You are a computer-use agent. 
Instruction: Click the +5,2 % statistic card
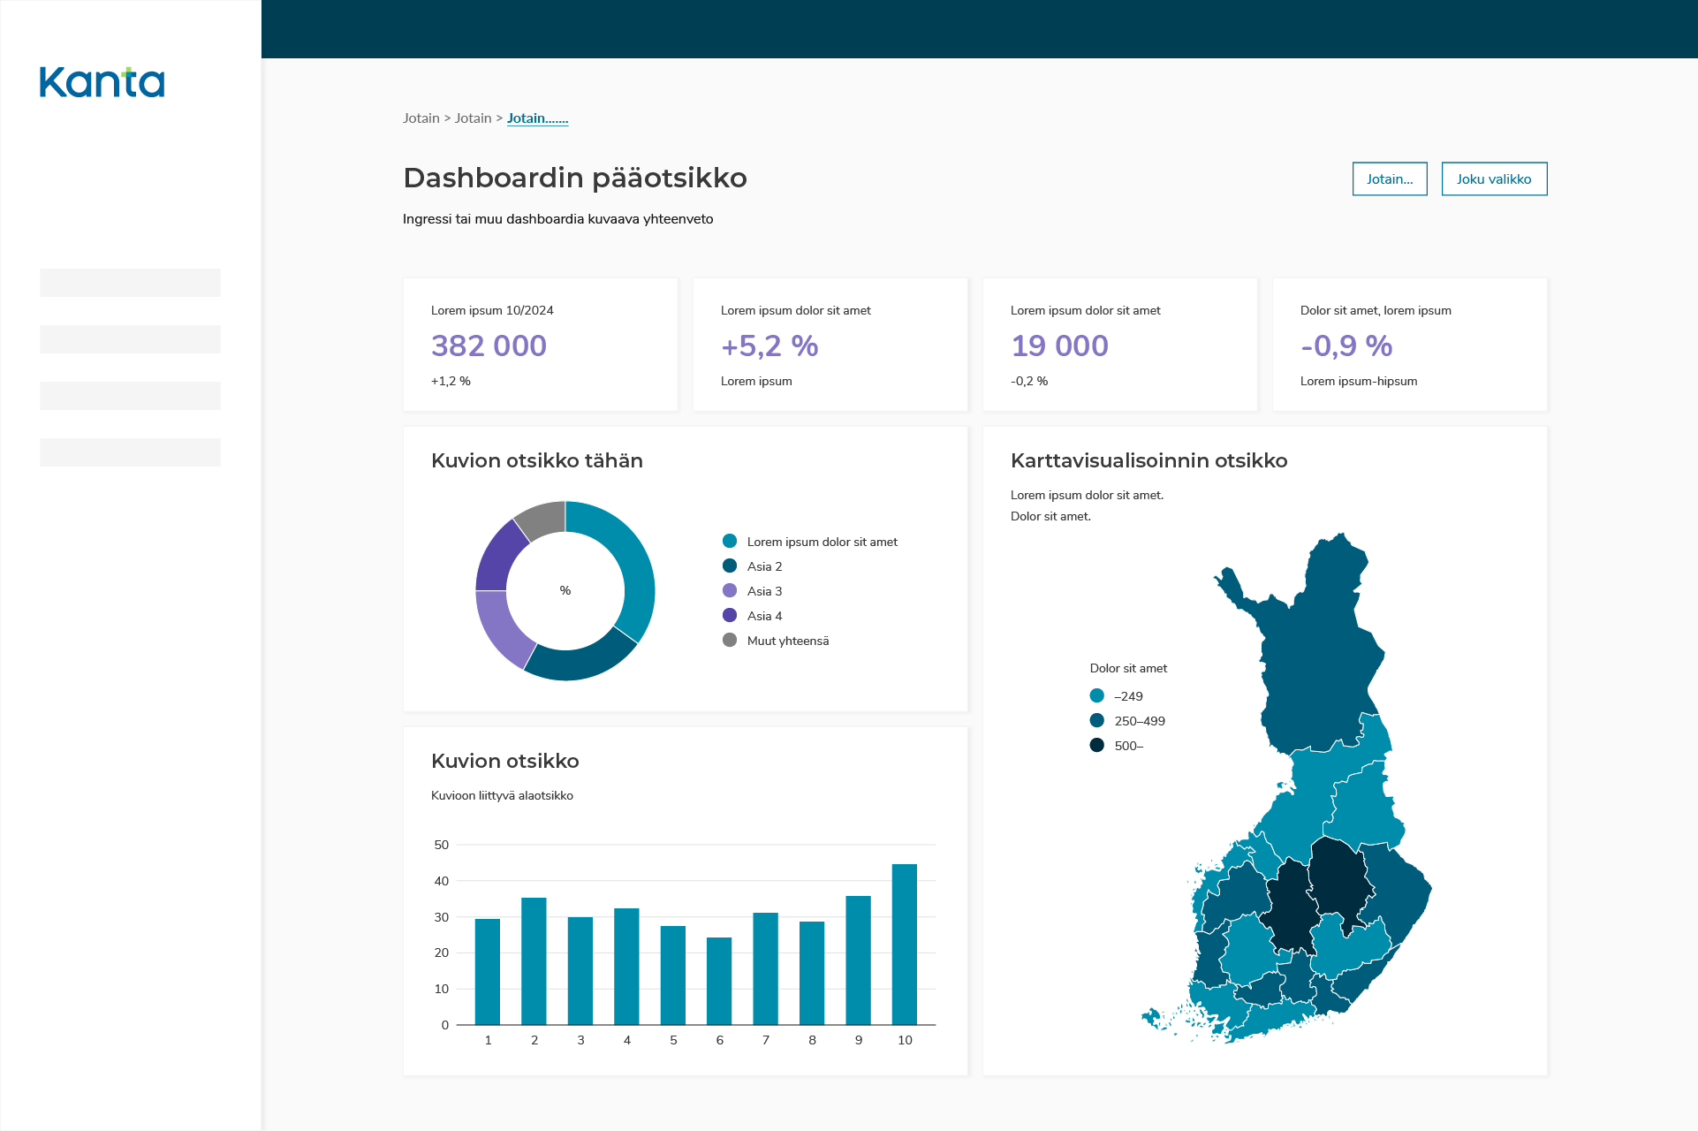(x=830, y=345)
